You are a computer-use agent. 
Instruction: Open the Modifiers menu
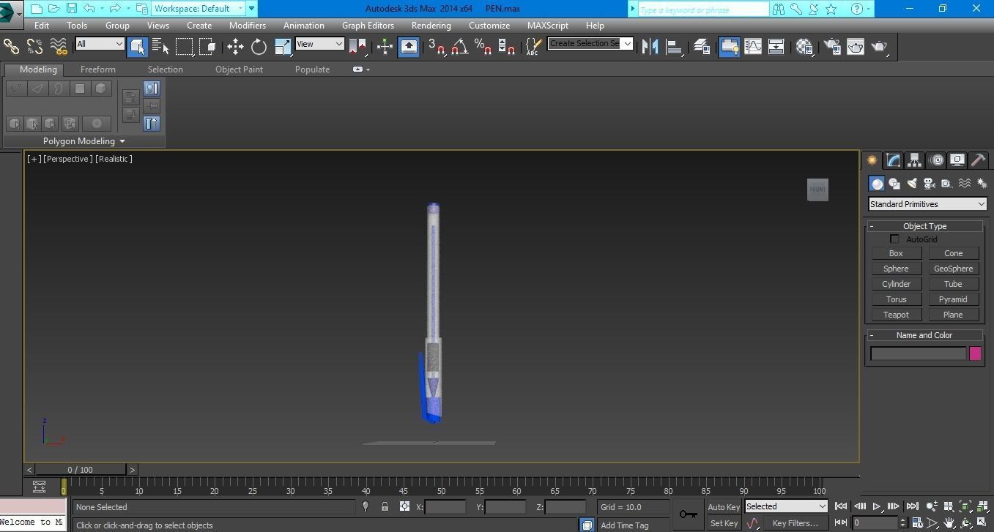248,25
